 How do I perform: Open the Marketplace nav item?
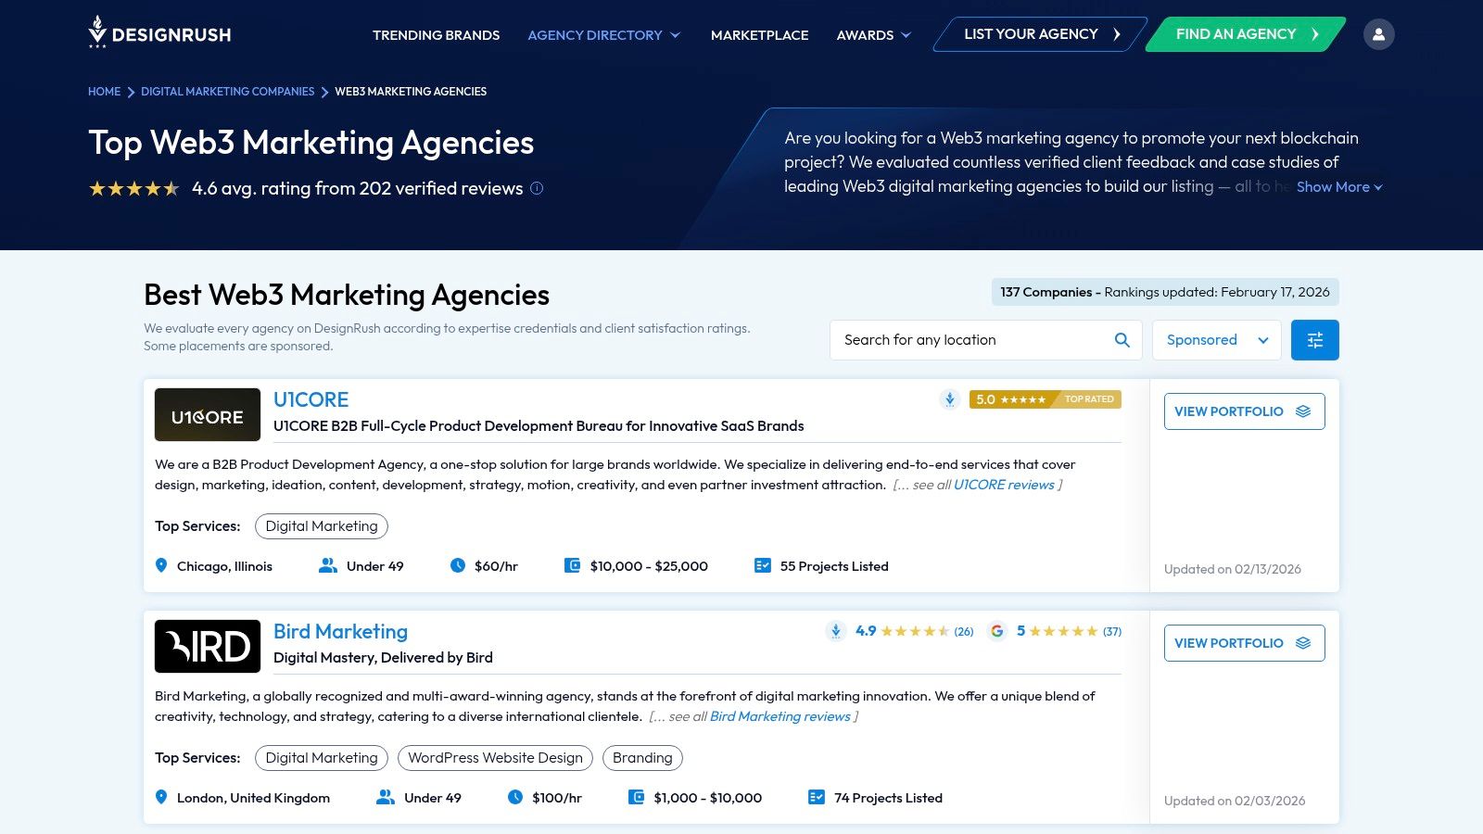point(759,35)
